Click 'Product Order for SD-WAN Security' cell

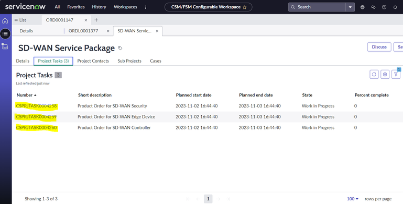tap(112, 106)
